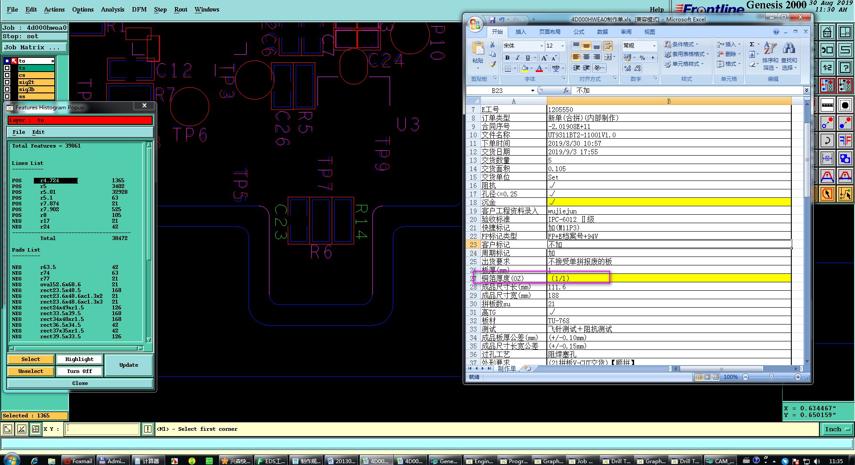Screen dimensions: 855x465
Task: Open the Rout menu in Genesis
Action: click(181, 9)
